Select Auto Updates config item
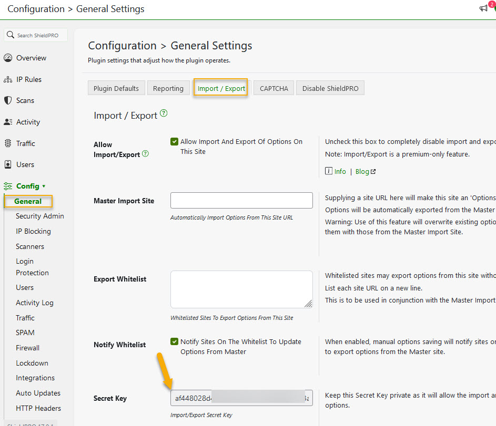496x426 pixels. point(38,393)
